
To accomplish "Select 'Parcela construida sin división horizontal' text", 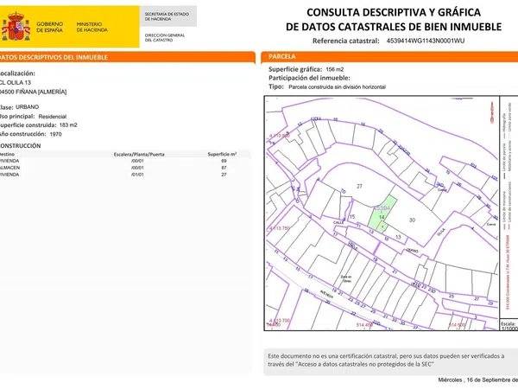I will pyautogui.click(x=338, y=87).
